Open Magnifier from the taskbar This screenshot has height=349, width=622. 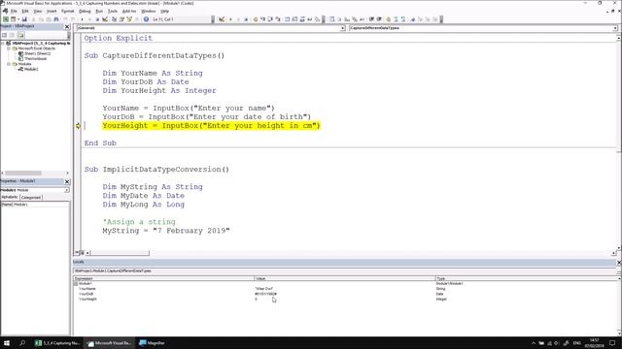pos(152,343)
